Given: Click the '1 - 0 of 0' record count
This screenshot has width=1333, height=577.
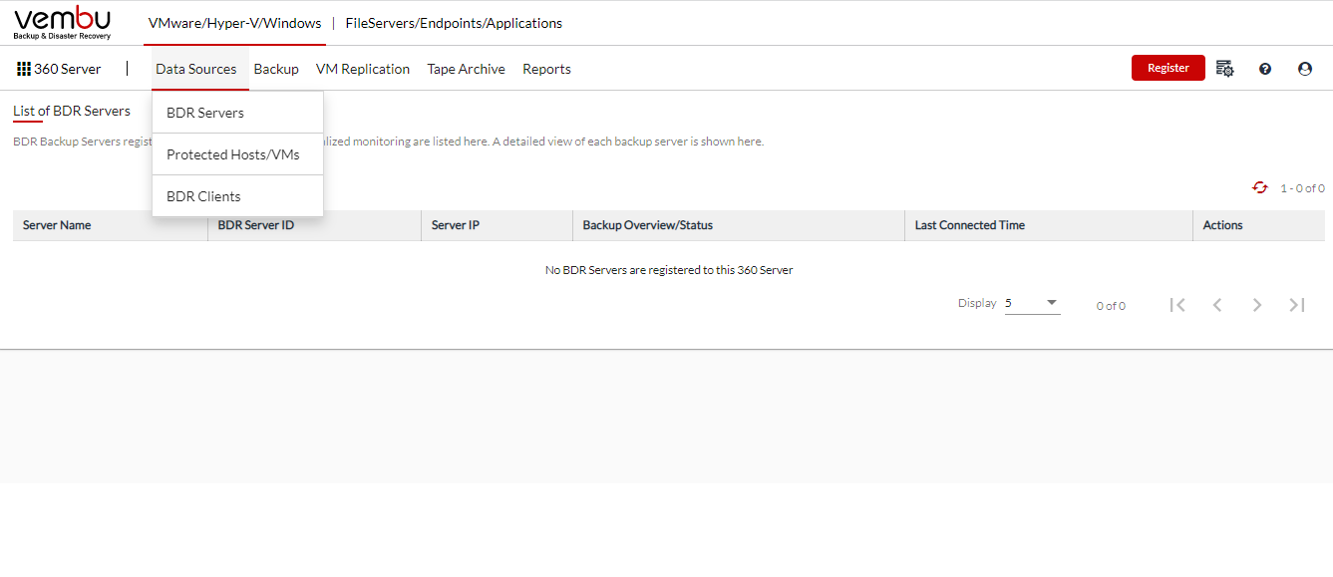Looking at the screenshot, I should (1303, 188).
